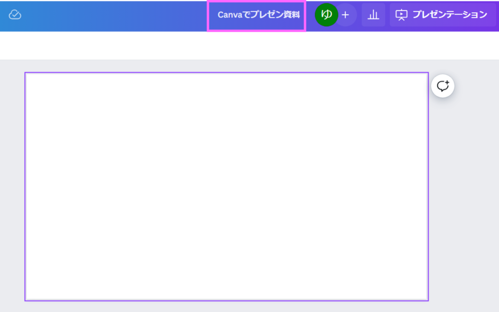Click the cloud save status icon

[15, 15]
